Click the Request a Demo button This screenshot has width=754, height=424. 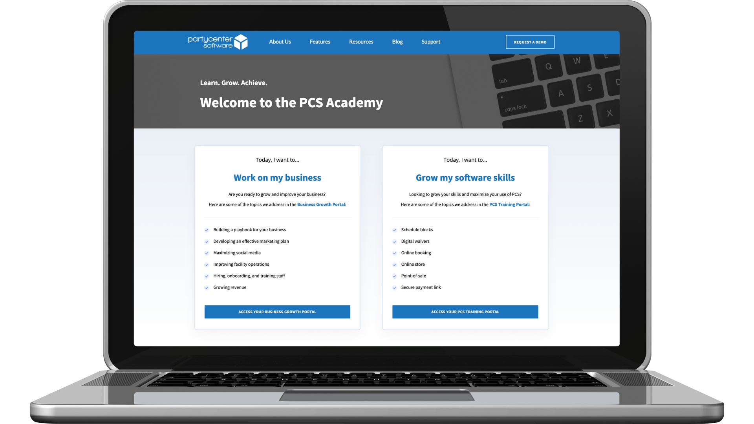(530, 42)
